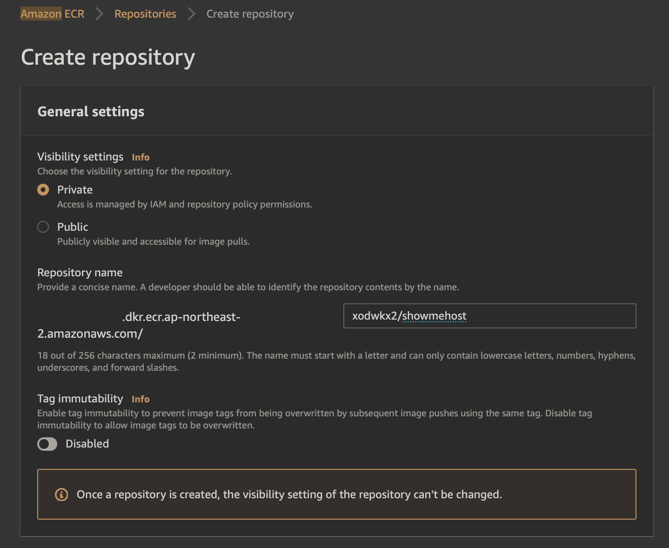Focus the repository name input field
The width and height of the screenshot is (669, 548).
(489, 316)
